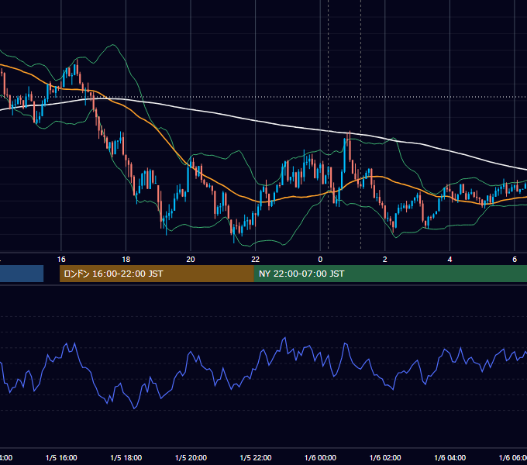
Task: Click the 20 hour tick on upper chart axis
Action: pyautogui.click(x=191, y=260)
